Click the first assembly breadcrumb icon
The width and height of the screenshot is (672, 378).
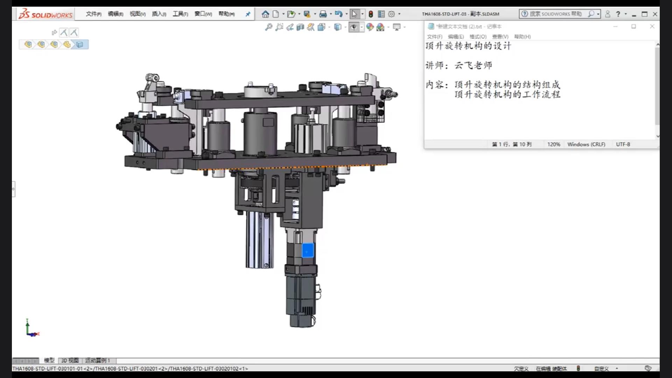pyautogui.click(x=28, y=44)
